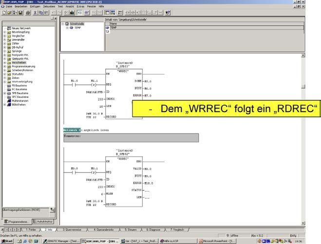This screenshot has width=321, height=244.
Task: Open the 1: Fehler output tab
Action: click(31, 230)
